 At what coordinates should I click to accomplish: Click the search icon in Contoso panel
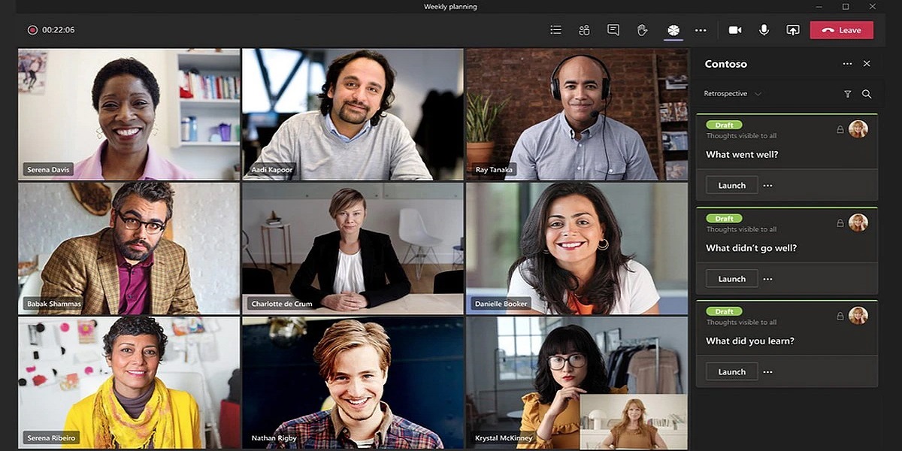click(867, 94)
